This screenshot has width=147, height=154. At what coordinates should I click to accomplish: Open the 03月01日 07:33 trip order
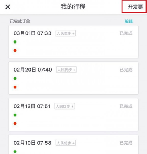coord(73,42)
